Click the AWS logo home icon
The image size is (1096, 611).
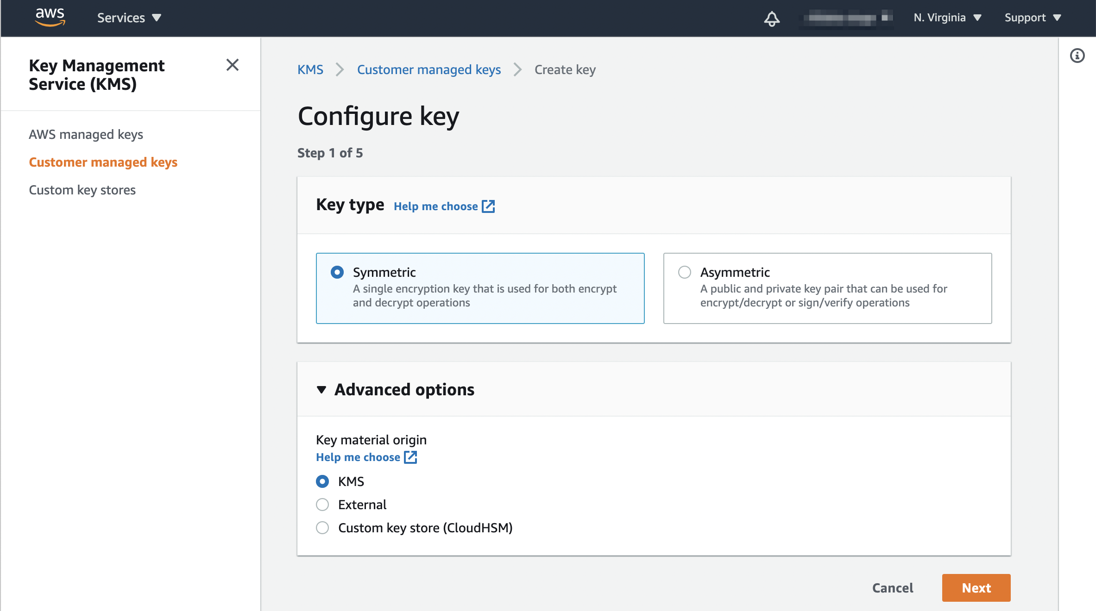point(50,17)
